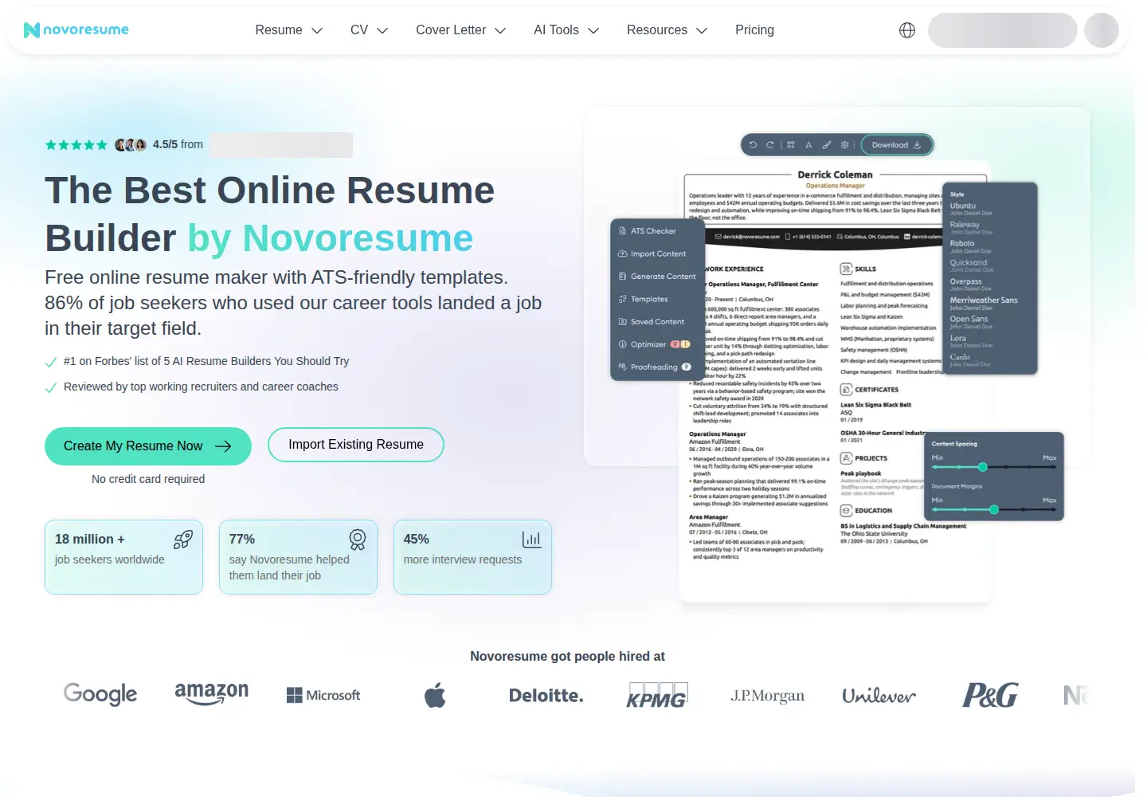Click the Apple logo
1147x797 pixels.
point(435,695)
